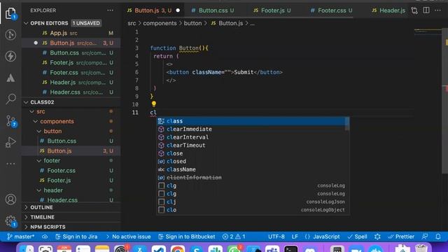Open Chrome from the macOS dock
This screenshot has width=448, height=252.
tap(177, 248)
